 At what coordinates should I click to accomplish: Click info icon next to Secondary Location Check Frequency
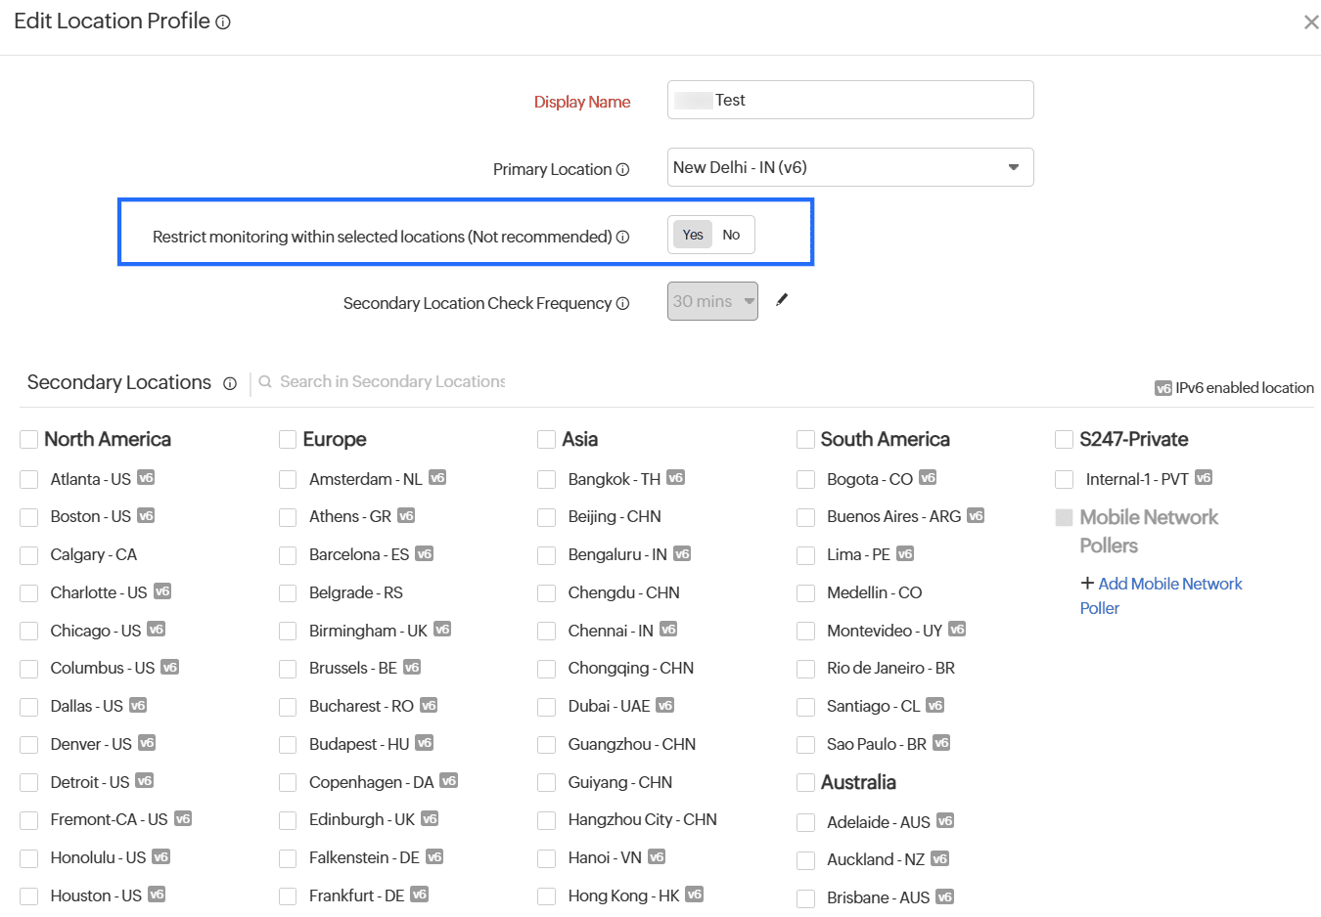622,304
